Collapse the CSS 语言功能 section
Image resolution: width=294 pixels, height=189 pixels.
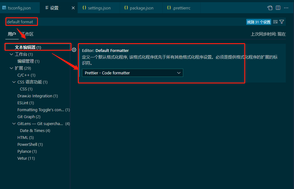point(14,82)
